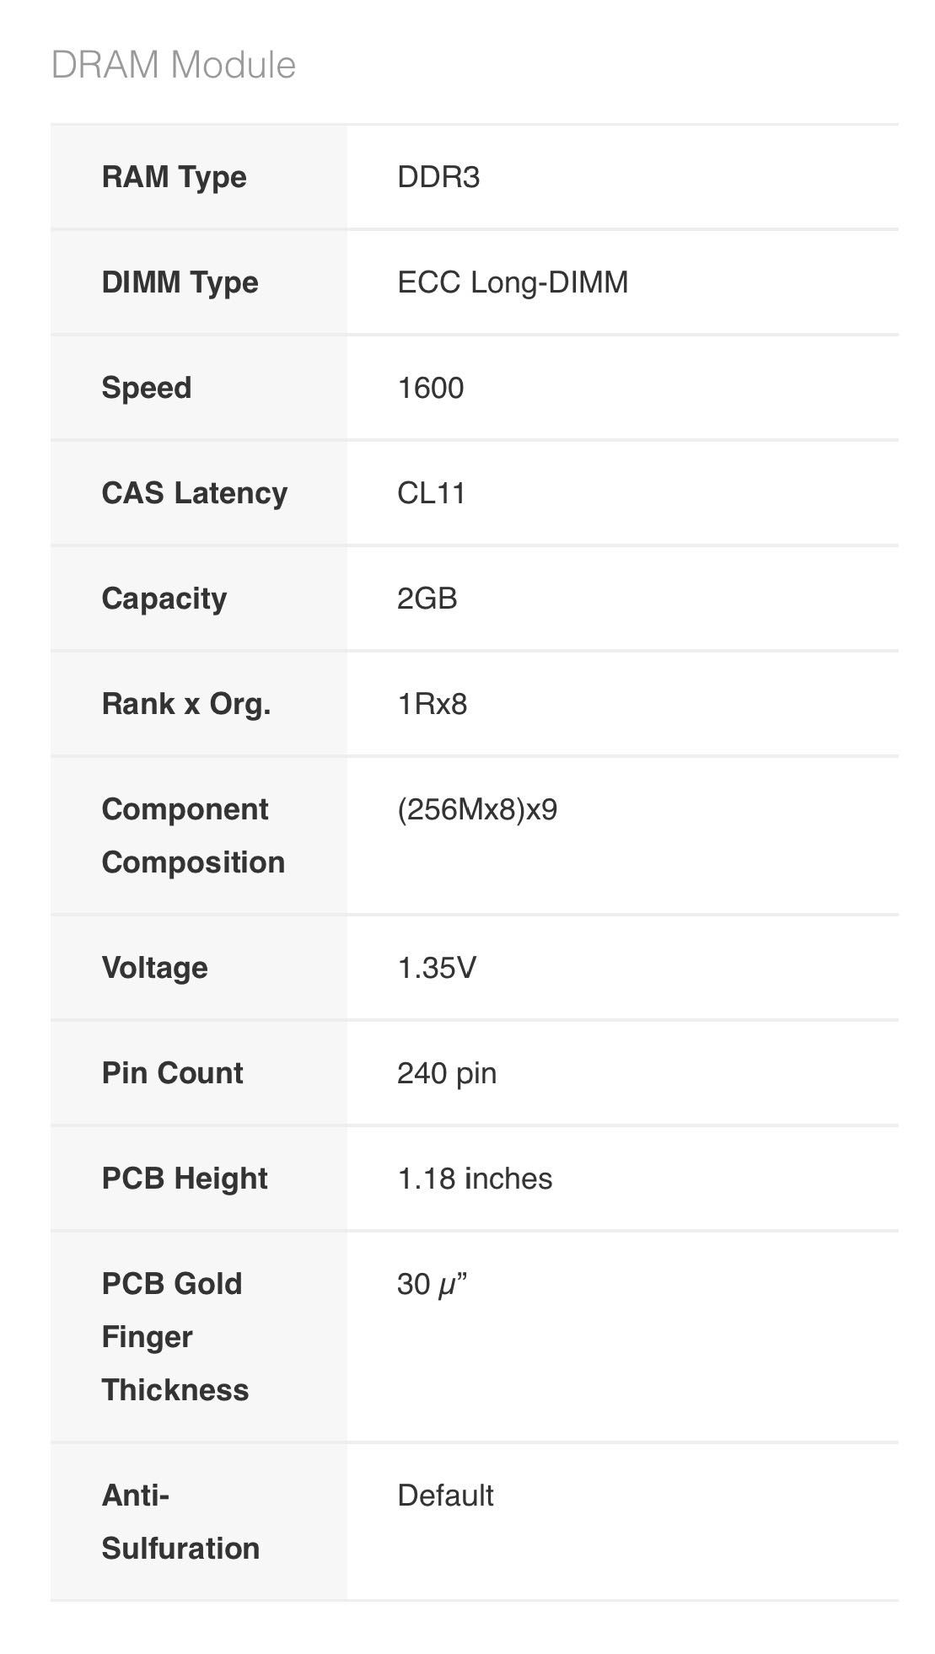Screen dimensions: 935x1654
Task: Click the 1600 speed value
Action: [431, 388]
